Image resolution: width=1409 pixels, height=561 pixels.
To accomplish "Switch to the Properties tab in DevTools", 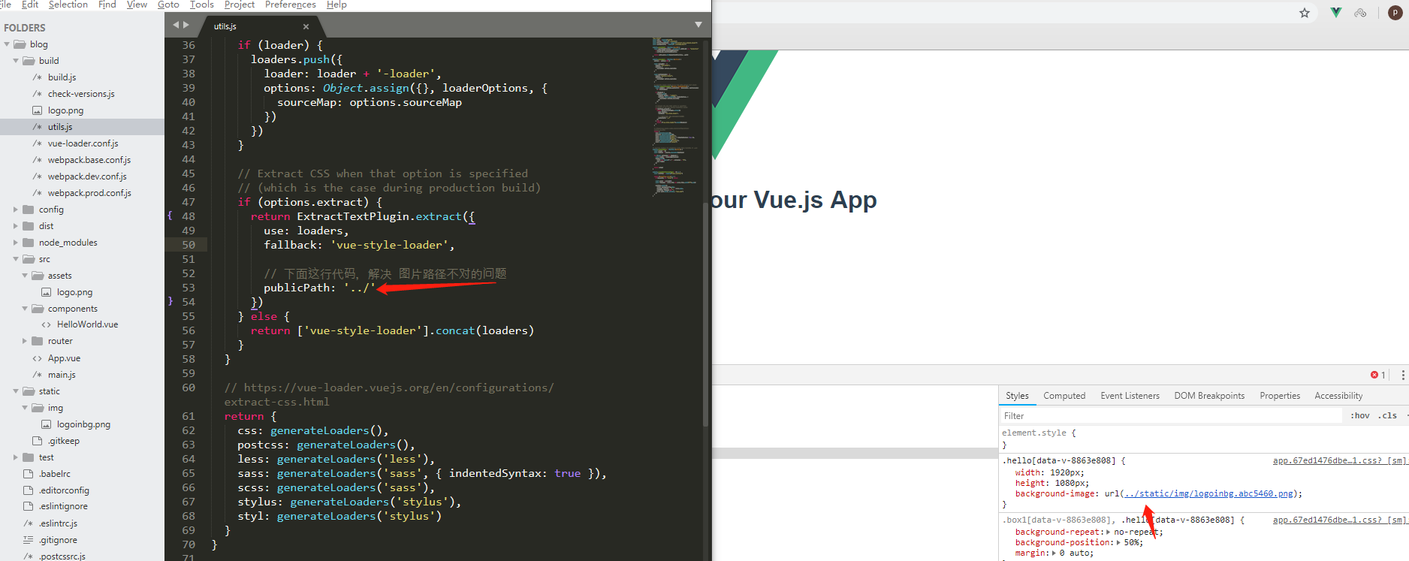I will (1280, 396).
